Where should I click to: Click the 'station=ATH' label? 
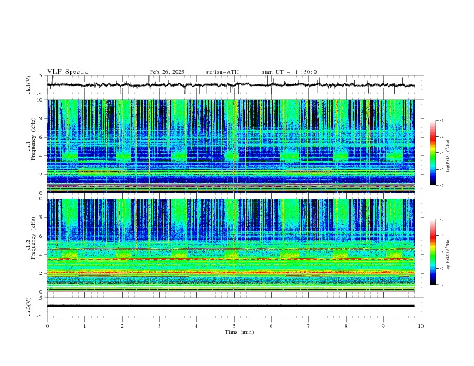click(222, 72)
